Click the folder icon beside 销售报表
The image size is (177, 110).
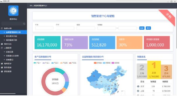2,64
